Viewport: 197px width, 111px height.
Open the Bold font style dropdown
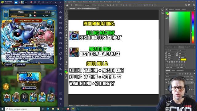(182, 51)
